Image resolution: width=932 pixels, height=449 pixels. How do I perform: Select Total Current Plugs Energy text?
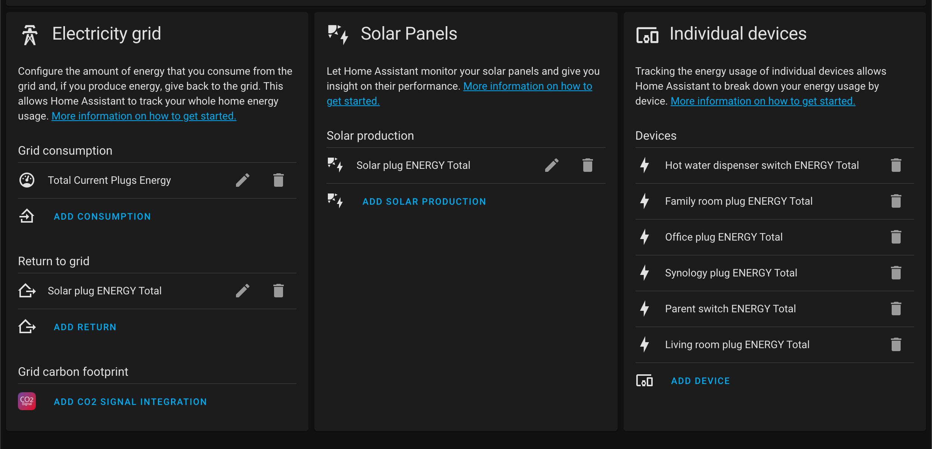pyautogui.click(x=109, y=180)
